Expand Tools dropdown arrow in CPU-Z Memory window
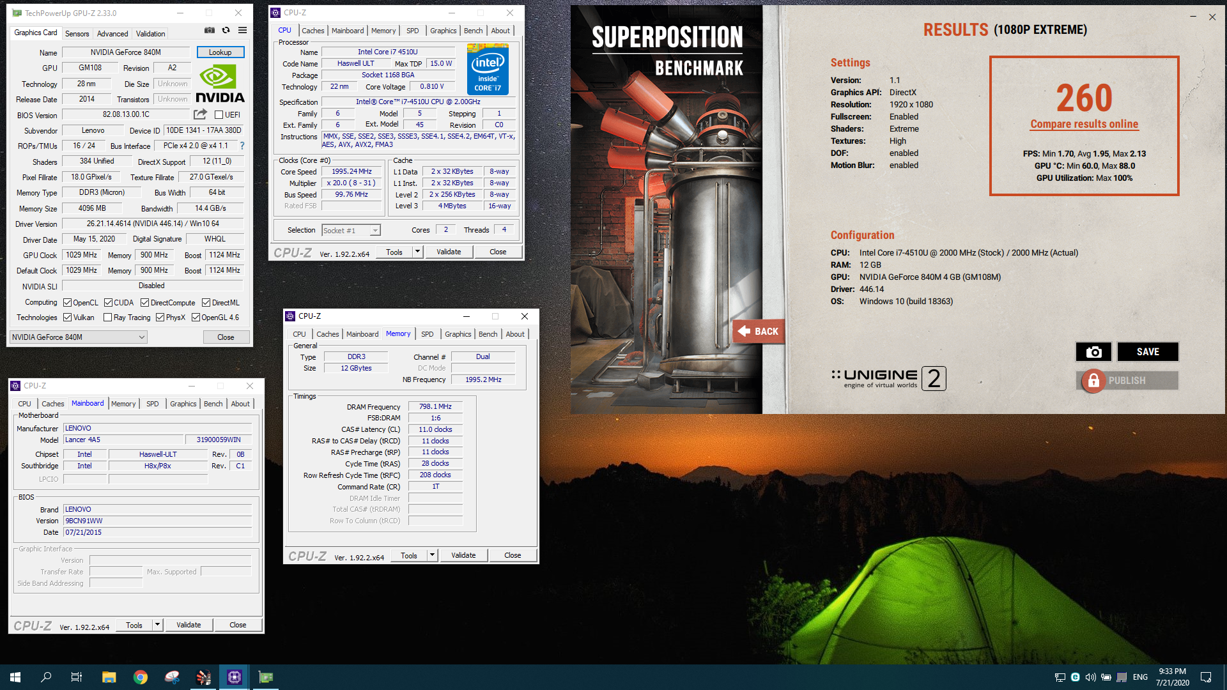The height and width of the screenshot is (690, 1227). [x=432, y=555]
